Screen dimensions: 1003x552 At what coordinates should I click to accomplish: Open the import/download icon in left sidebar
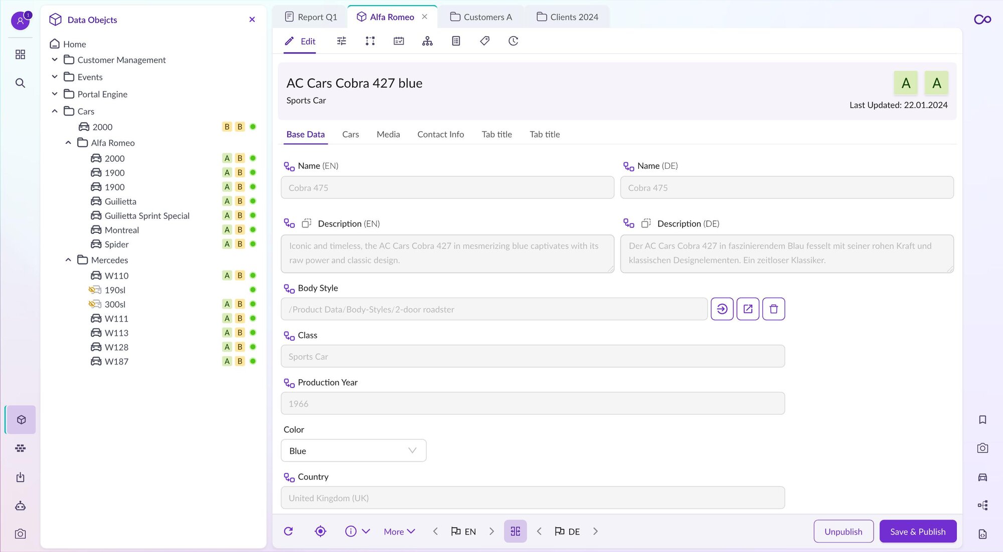tap(20, 477)
